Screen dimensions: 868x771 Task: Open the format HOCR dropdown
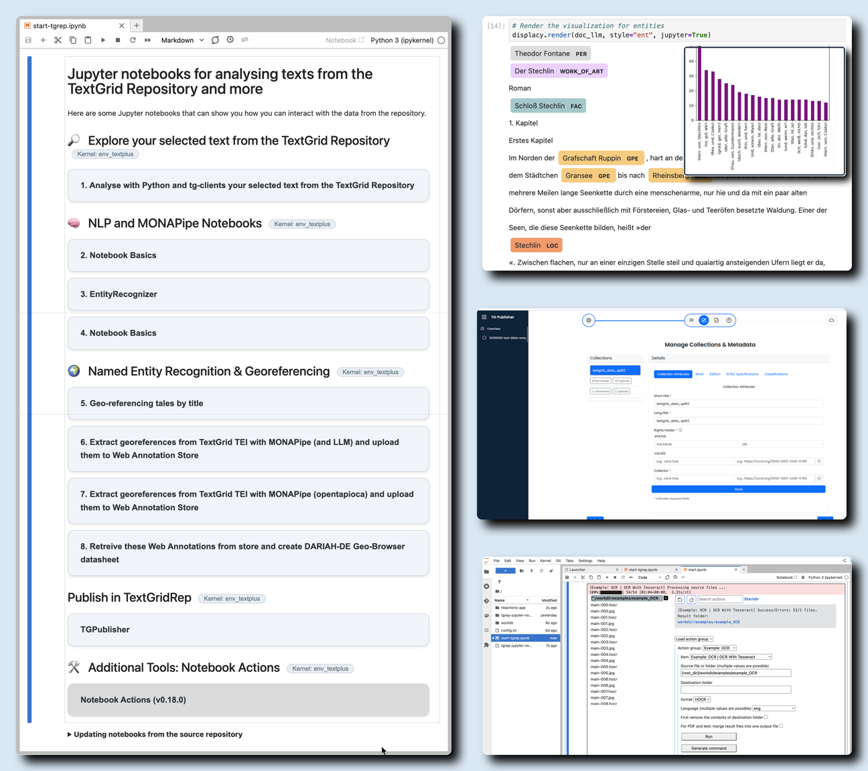pos(702,699)
